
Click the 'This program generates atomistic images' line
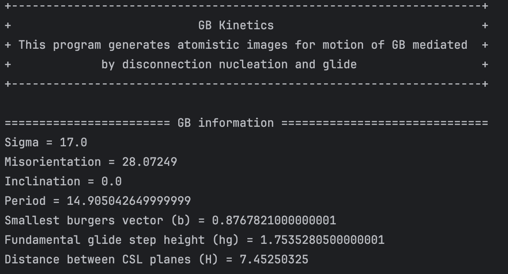click(x=242, y=45)
